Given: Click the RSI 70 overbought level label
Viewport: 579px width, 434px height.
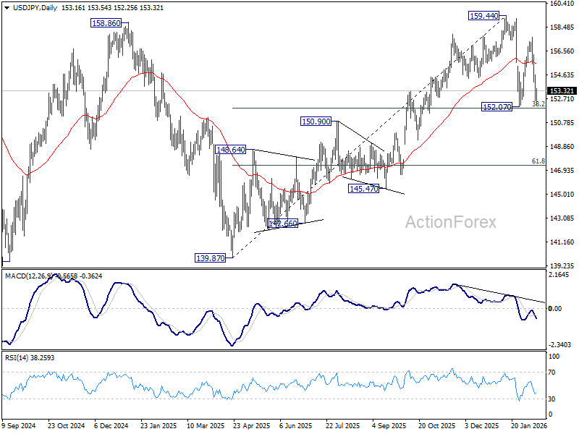Looking at the screenshot, I should 551,373.
